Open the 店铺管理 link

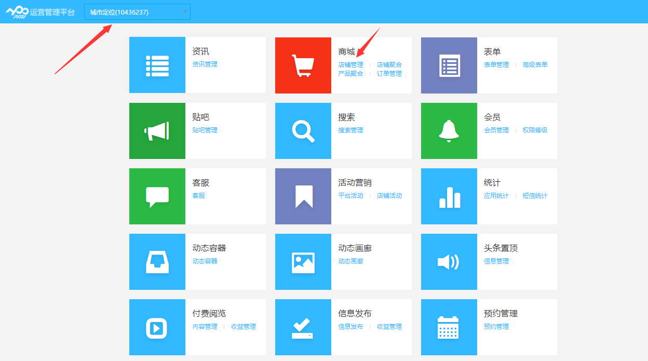pos(350,65)
